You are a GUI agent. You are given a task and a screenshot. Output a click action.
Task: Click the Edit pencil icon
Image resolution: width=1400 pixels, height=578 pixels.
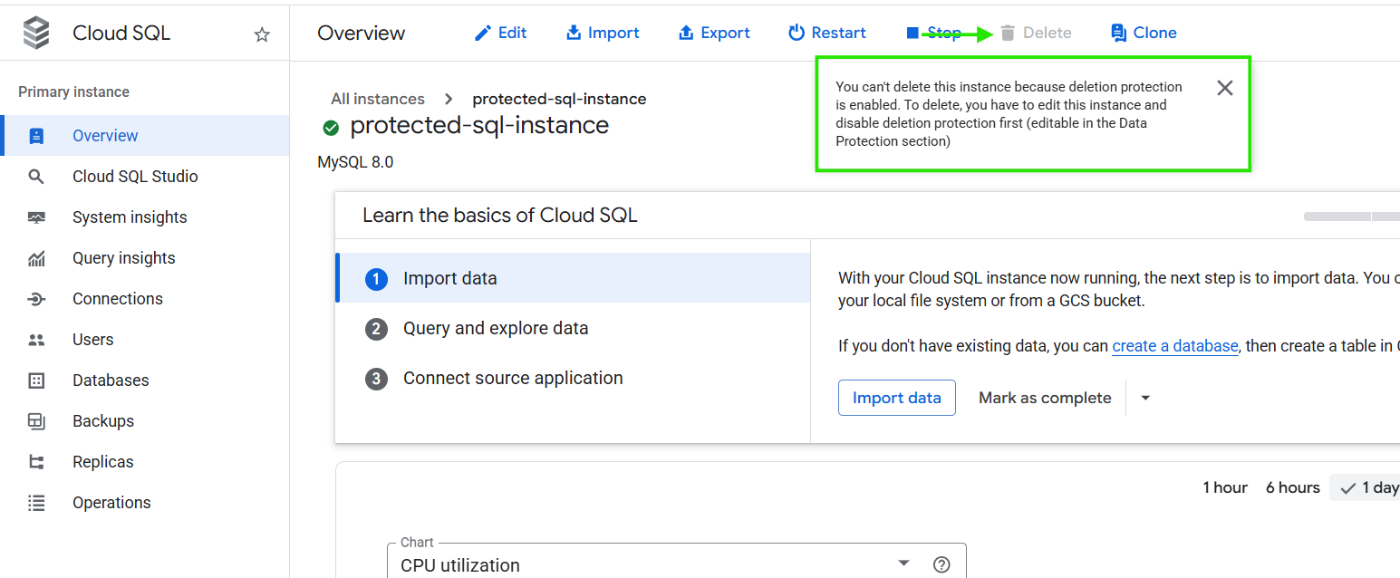click(x=484, y=33)
